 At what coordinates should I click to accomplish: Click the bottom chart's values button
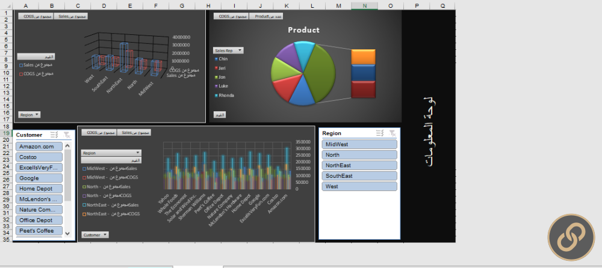pyautogui.click(x=111, y=160)
